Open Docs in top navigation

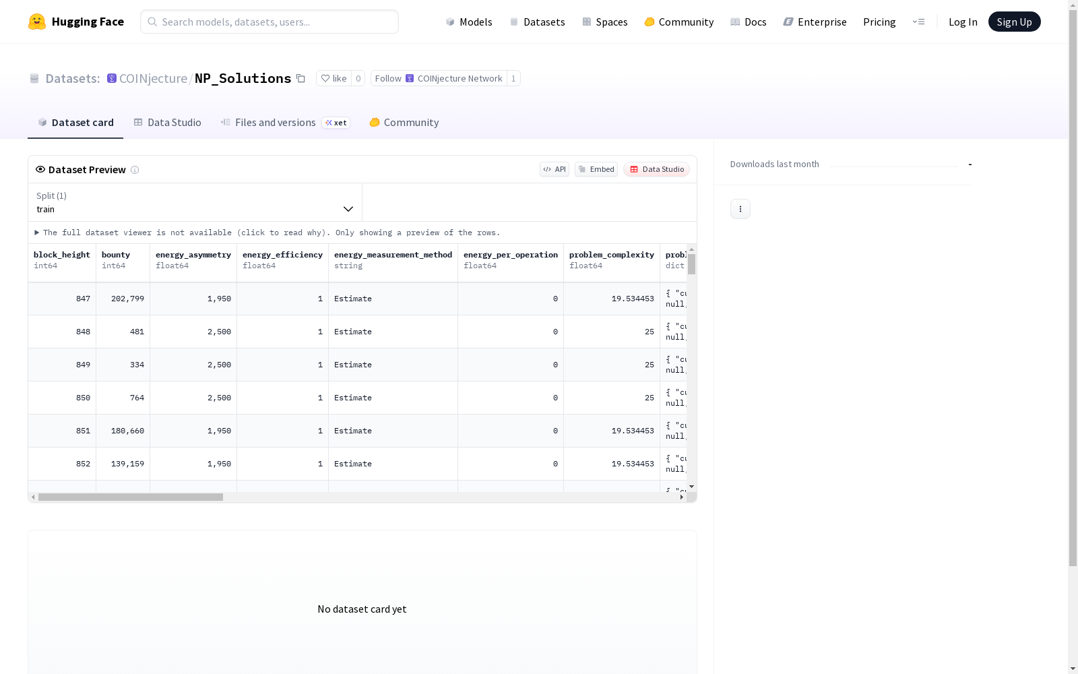click(749, 22)
